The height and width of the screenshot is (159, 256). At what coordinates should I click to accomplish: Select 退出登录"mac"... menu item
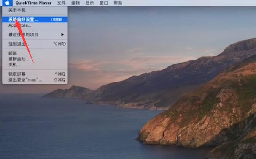pos(35,80)
